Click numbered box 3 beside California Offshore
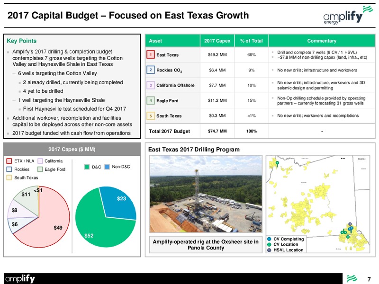Image resolution: width=379 pixels, height=284 pixels. click(151, 85)
